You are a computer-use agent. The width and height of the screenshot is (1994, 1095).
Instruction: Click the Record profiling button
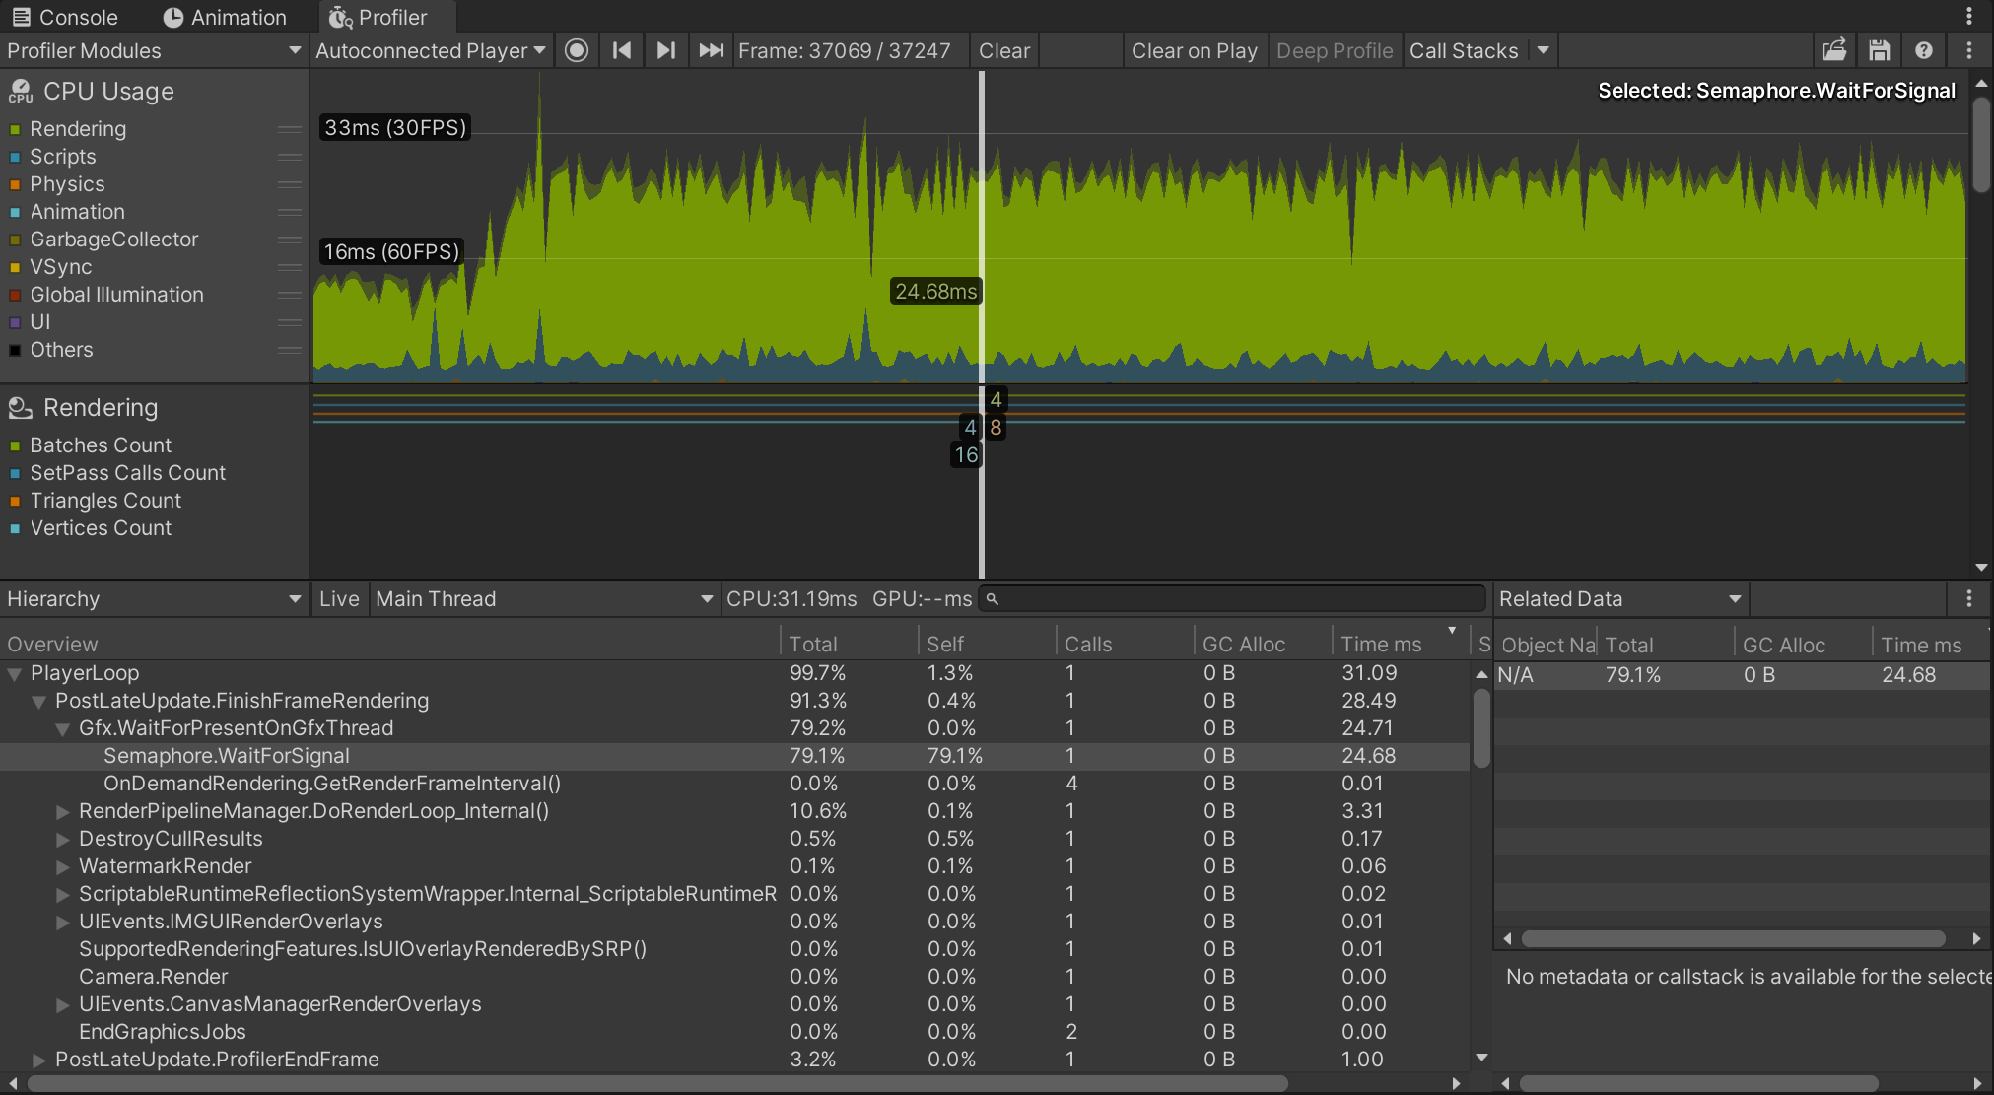[x=577, y=50]
